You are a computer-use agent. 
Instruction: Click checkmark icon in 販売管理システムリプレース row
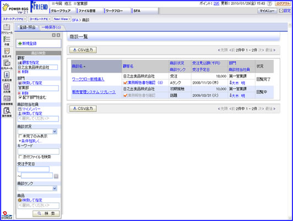click(x=126, y=96)
